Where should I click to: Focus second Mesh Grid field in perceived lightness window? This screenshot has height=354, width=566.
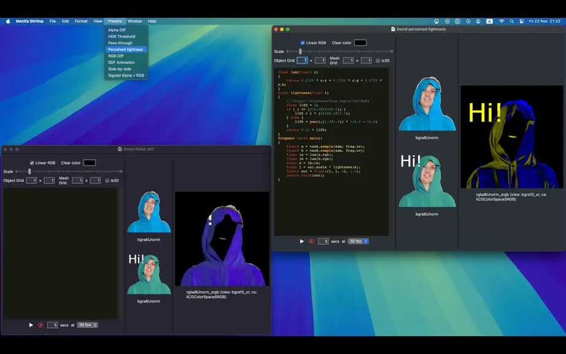(x=366, y=60)
